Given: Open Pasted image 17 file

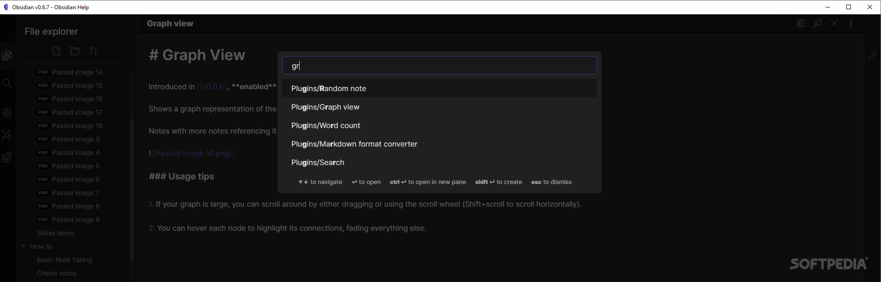Looking at the screenshot, I should [77, 112].
